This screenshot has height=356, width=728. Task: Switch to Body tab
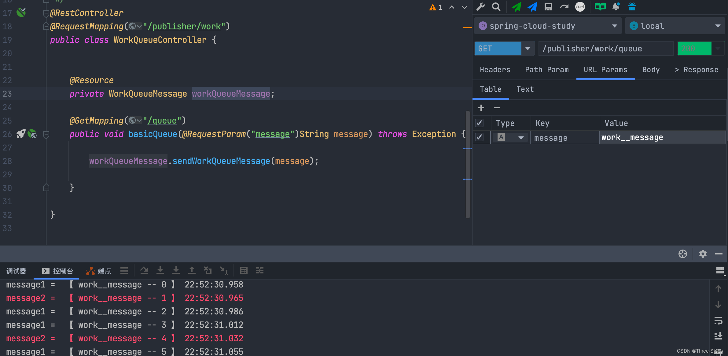pos(651,70)
